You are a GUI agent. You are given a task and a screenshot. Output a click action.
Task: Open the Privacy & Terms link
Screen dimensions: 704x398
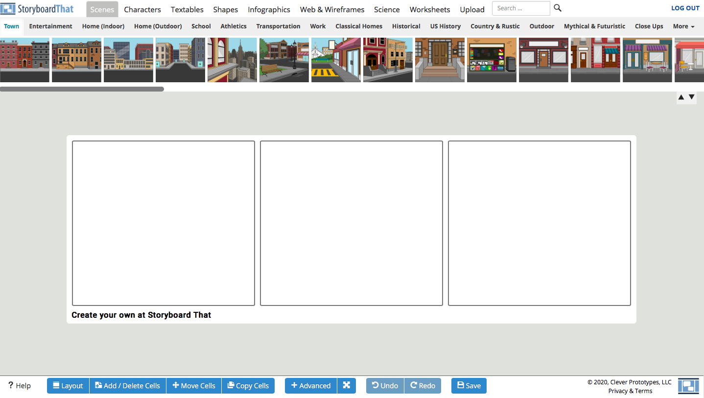tap(630, 391)
